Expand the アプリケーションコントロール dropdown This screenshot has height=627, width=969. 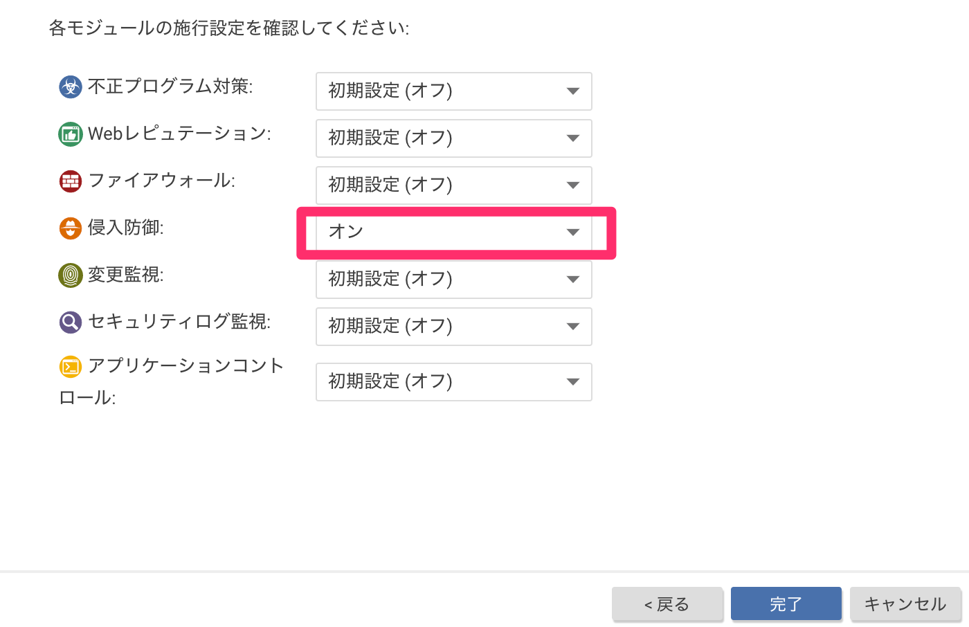pyautogui.click(x=454, y=382)
